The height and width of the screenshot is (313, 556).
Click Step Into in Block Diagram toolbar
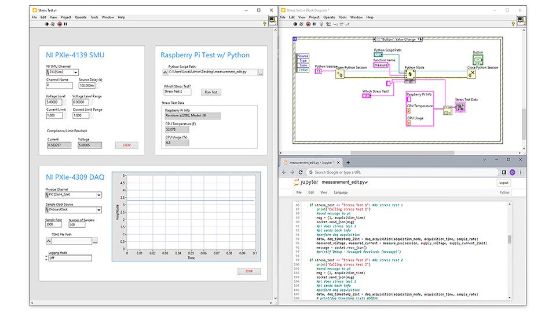(x=335, y=24)
